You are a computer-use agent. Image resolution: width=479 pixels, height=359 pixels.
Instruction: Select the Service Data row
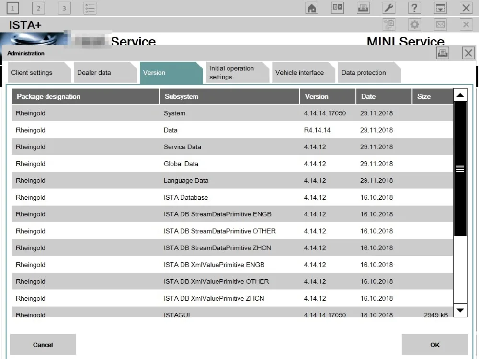[232, 147]
